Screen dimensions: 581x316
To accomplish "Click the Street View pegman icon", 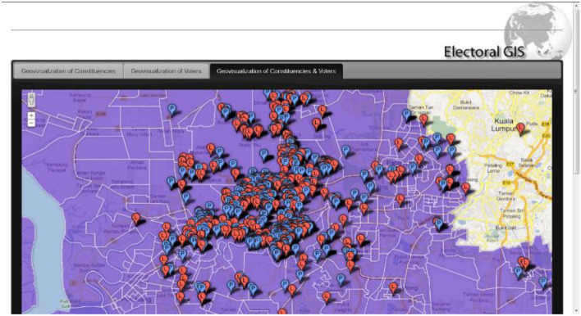I will pyautogui.click(x=31, y=100).
